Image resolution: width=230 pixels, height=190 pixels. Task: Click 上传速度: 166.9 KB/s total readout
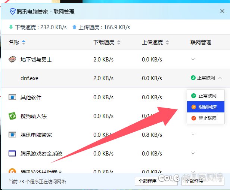[x=104, y=27]
